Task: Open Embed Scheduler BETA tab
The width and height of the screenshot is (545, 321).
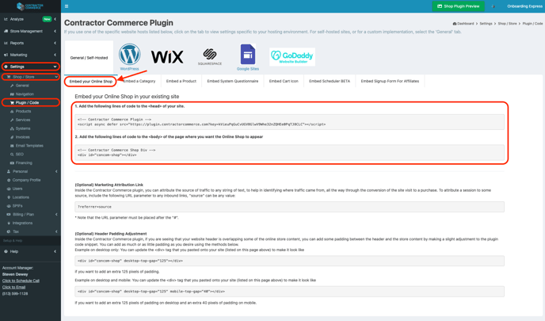Action: 330,81
